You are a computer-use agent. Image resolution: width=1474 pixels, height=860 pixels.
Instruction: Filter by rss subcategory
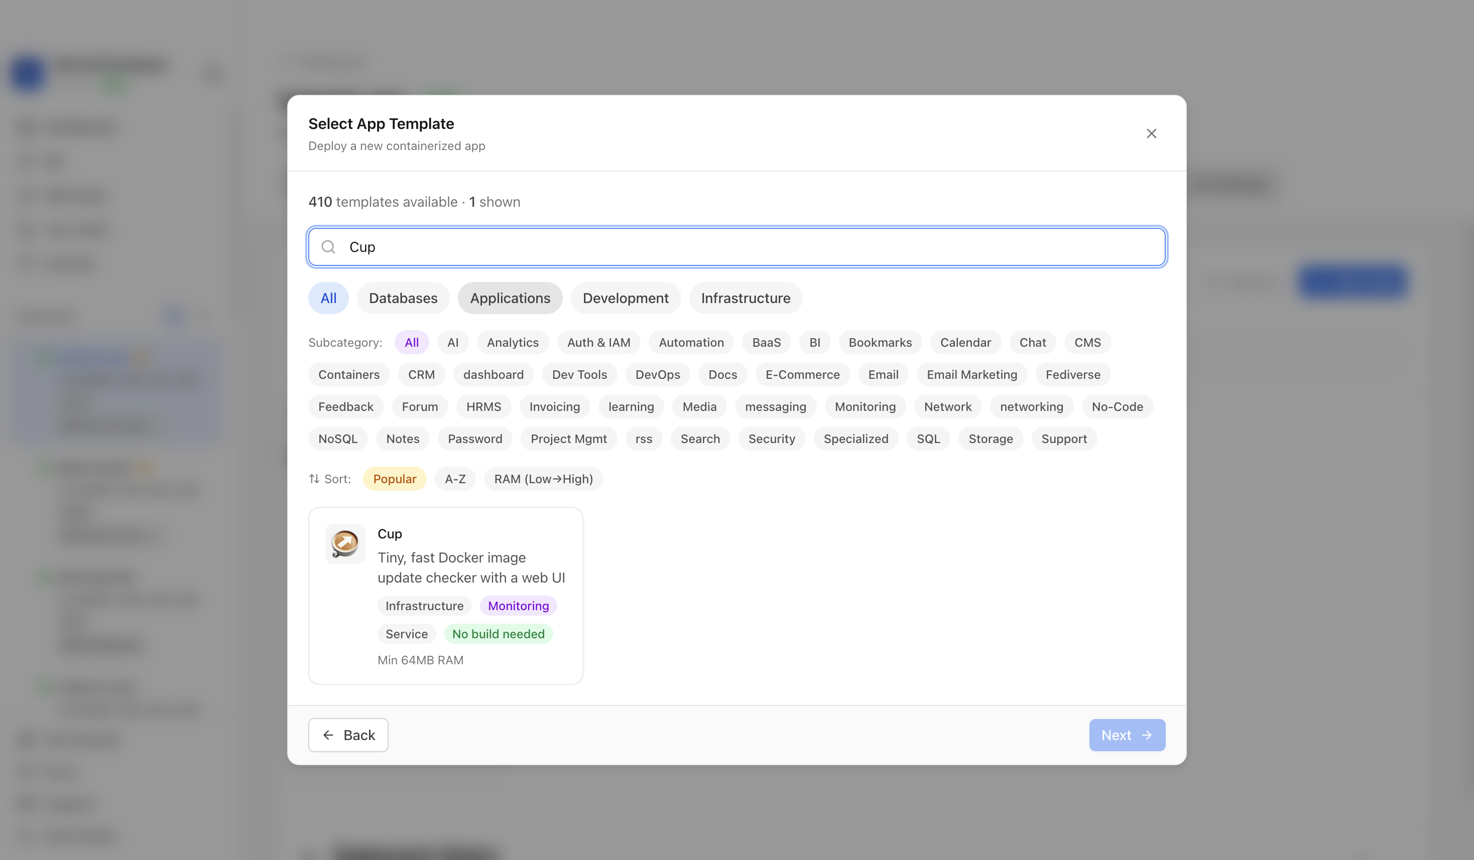point(644,439)
